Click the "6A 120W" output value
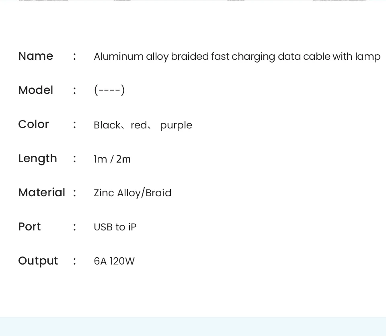386x336 pixels. pos(114,261)
